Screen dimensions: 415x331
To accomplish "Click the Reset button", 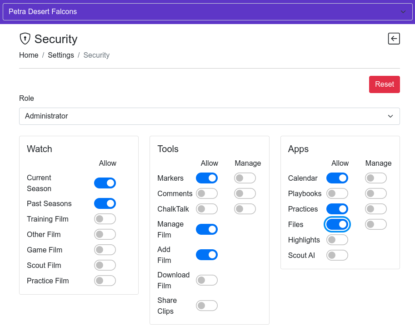I will (384, 84).
